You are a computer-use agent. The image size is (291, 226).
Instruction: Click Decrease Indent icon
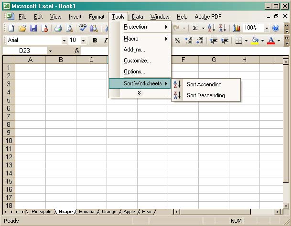214,40
